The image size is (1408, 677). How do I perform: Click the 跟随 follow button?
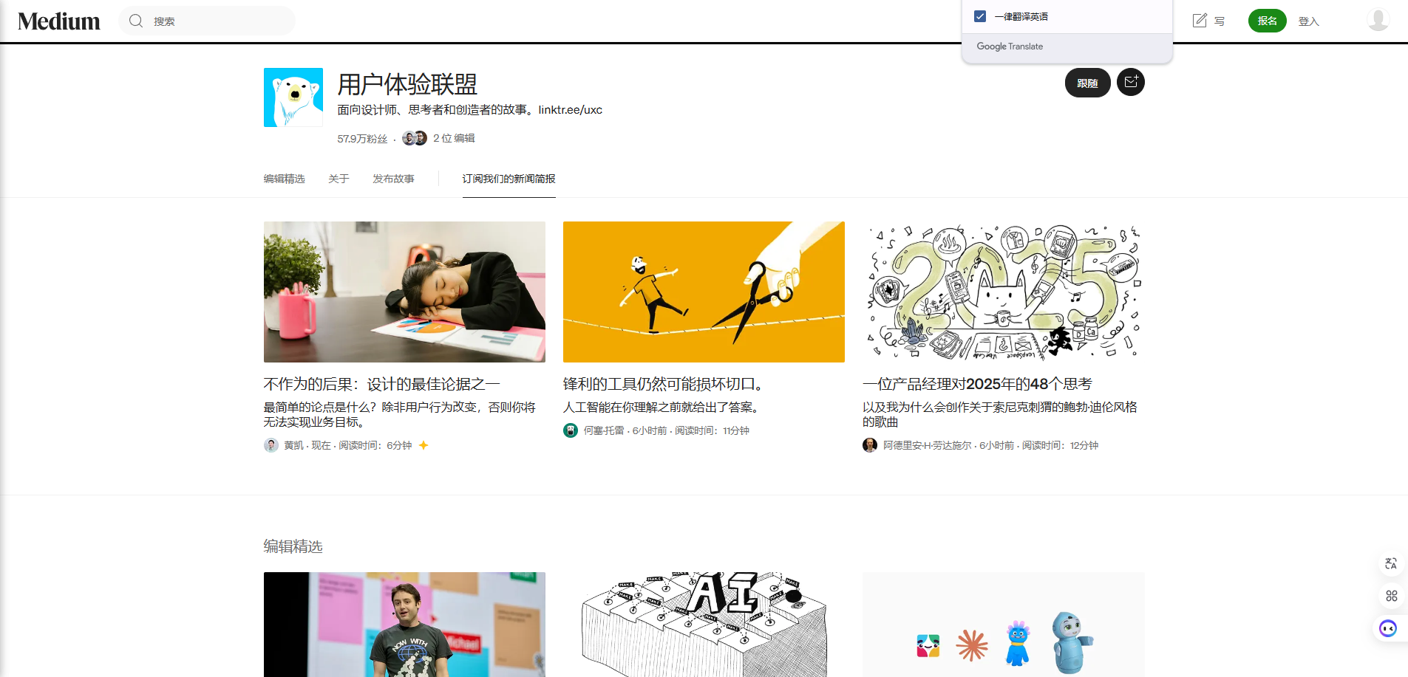pyautogui.click(x=1087, y=82)
